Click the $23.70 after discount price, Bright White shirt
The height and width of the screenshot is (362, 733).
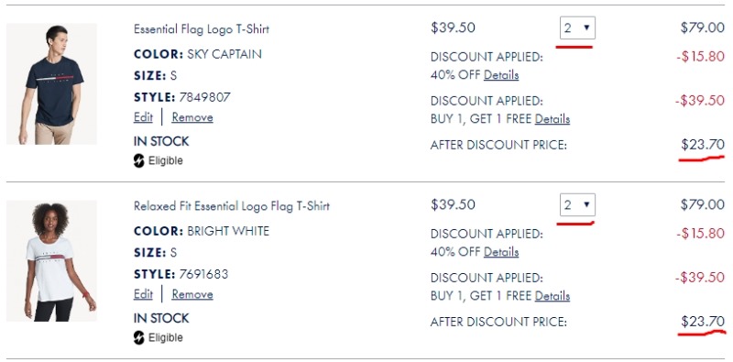coord(703,322)
